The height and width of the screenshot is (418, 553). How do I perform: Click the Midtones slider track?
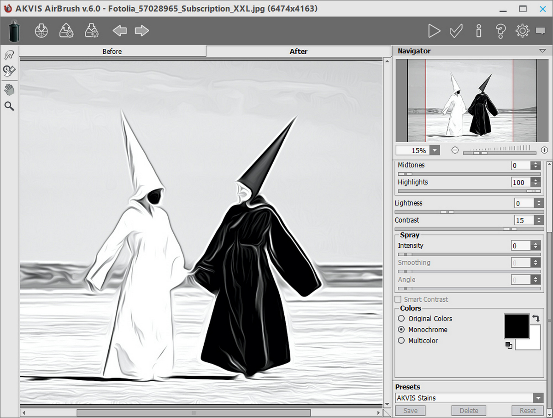pos(469,174)
